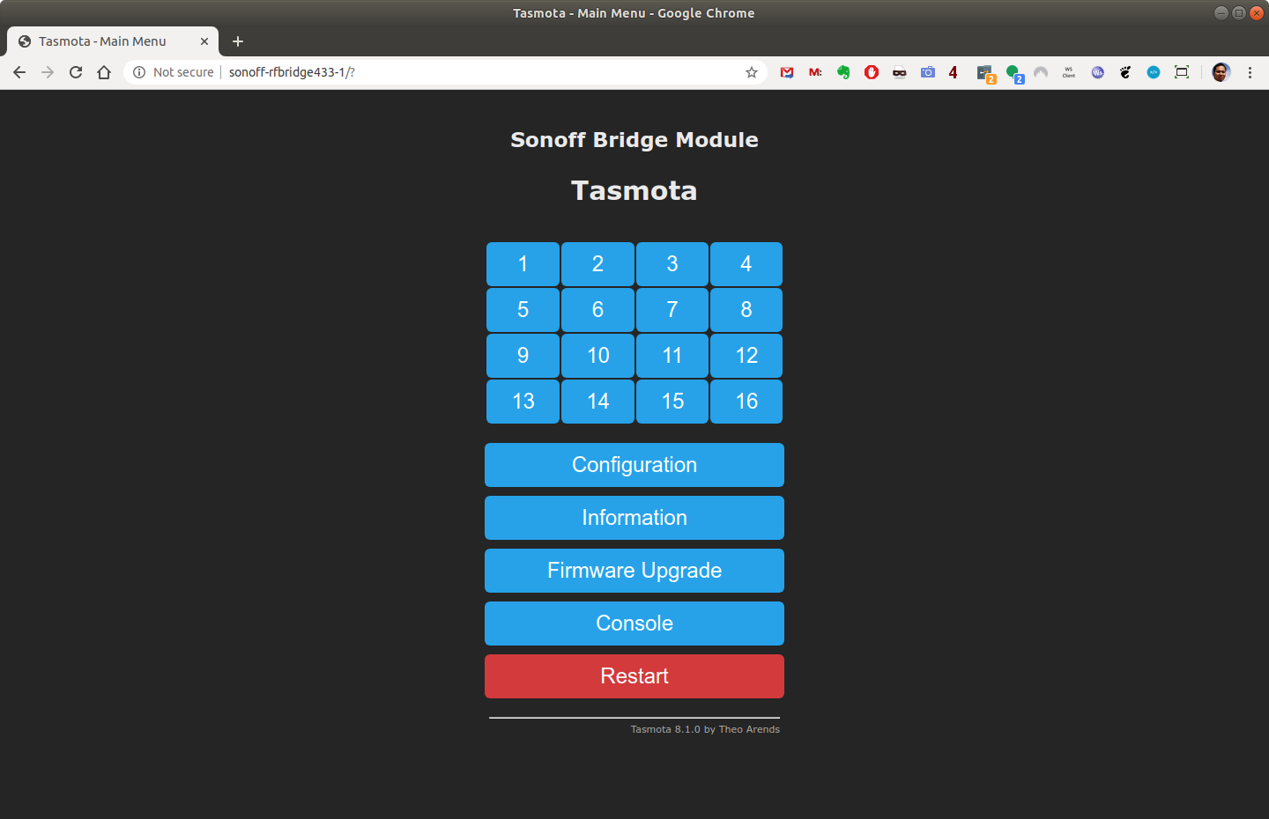This screenshot has height=819, width=1269.
Task: Open the extension with orange 2 badge
Action: (985, 74)
